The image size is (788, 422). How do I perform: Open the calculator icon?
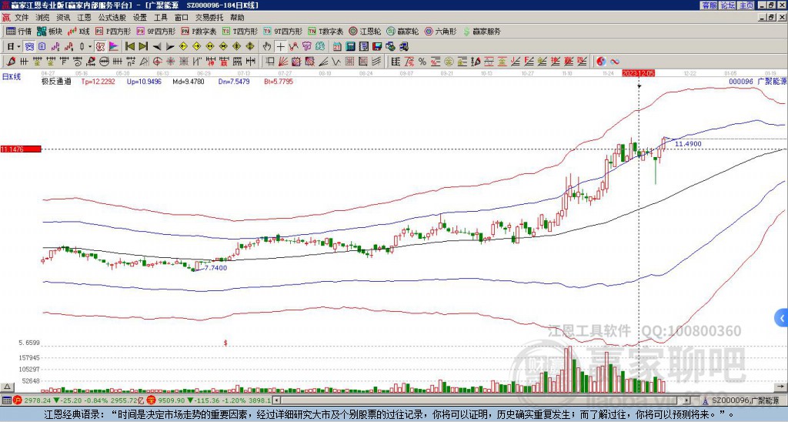click(x=351, y=47)
